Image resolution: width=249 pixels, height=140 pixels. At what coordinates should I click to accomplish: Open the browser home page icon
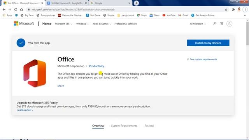21,9
